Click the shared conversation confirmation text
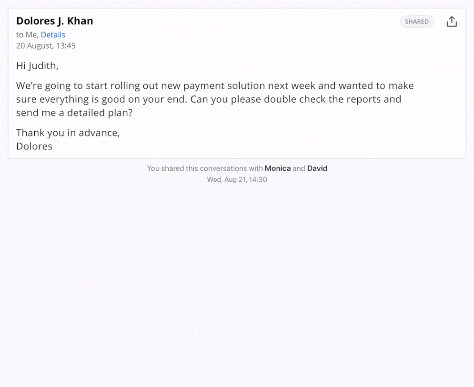The image size is (474, 387). coord(237,168)
